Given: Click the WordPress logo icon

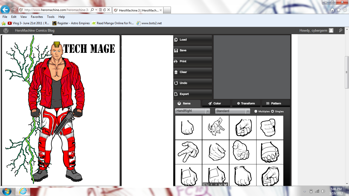Looking at the screenshot, I should point(6,31).
